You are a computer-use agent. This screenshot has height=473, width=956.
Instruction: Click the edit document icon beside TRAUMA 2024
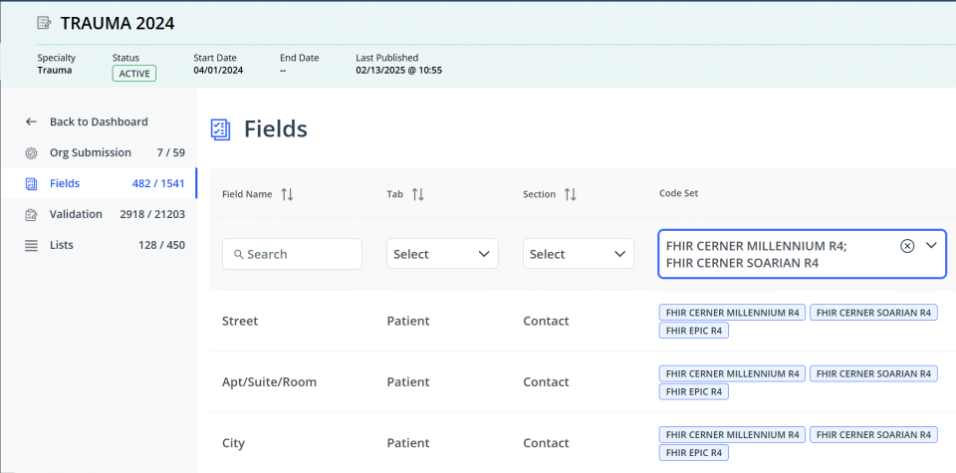[x=44, y=24]
